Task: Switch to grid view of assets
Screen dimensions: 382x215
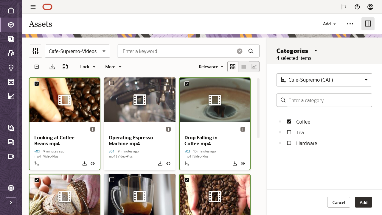Action: [x=233, y=67]
